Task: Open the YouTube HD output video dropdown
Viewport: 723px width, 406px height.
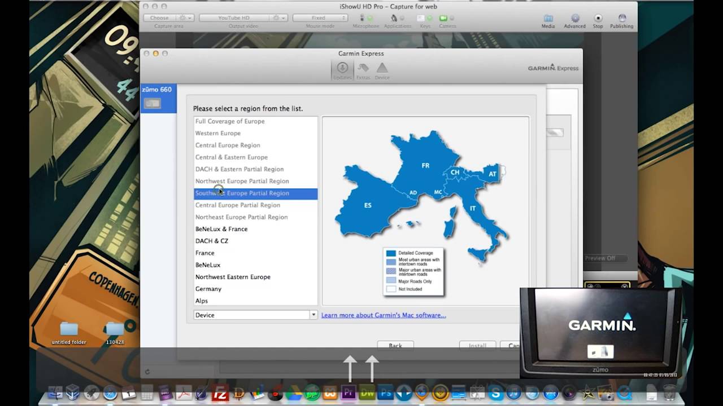Action: pyautogui.click(x=235, y=18)
